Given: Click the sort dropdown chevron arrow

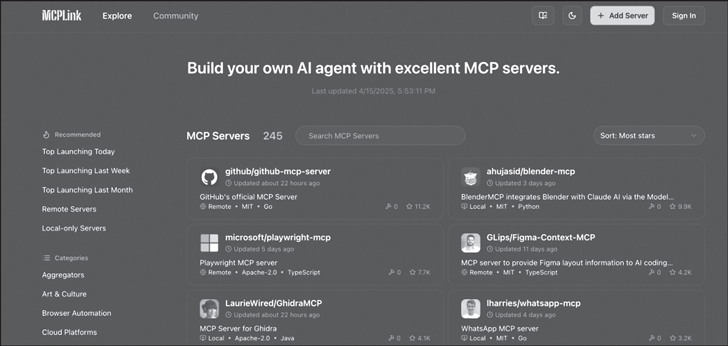Looking at the screenshot, I should pos(694,136).
